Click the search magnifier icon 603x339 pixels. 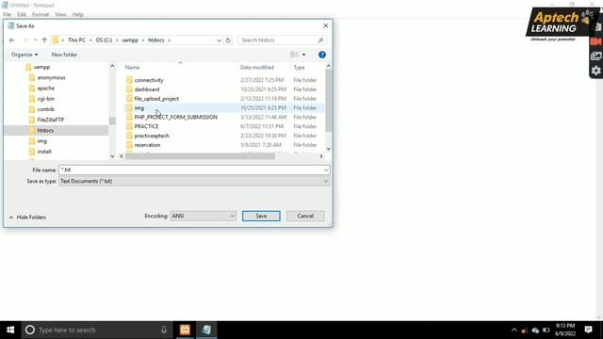pyautogui.click(x=320, y=40)
